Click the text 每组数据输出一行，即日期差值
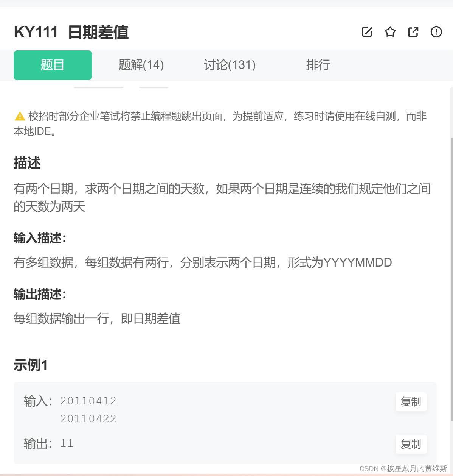The image size is (453, 476). click(97, 318)
